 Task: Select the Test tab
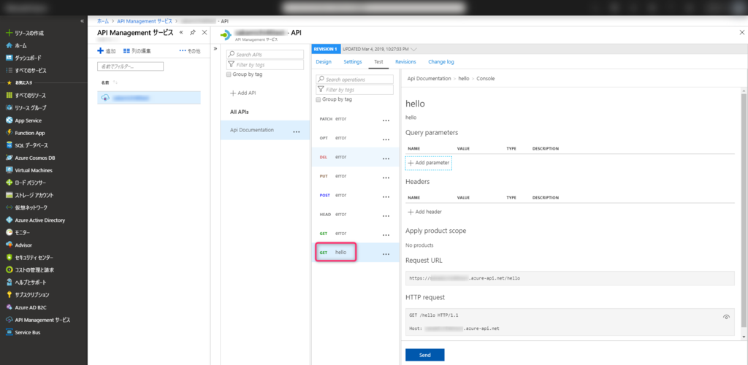[x=378, y=62]
